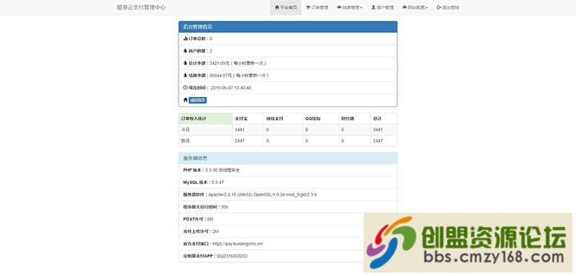
Task: Click the QQ钱包 value 0 in the 昨日 row
Action: click(x=307, y=141)
